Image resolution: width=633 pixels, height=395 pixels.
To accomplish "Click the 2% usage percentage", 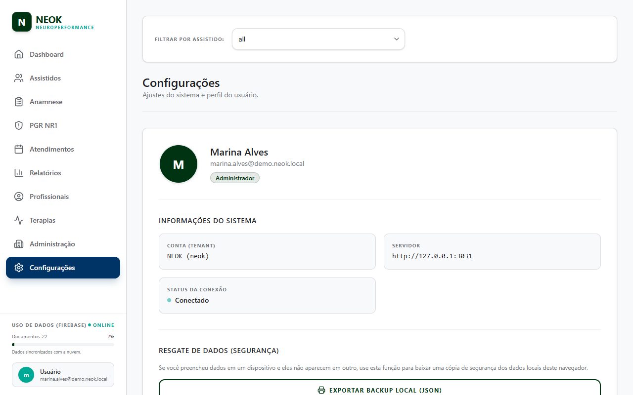I will pyautogui.click(x=111, y=336).
